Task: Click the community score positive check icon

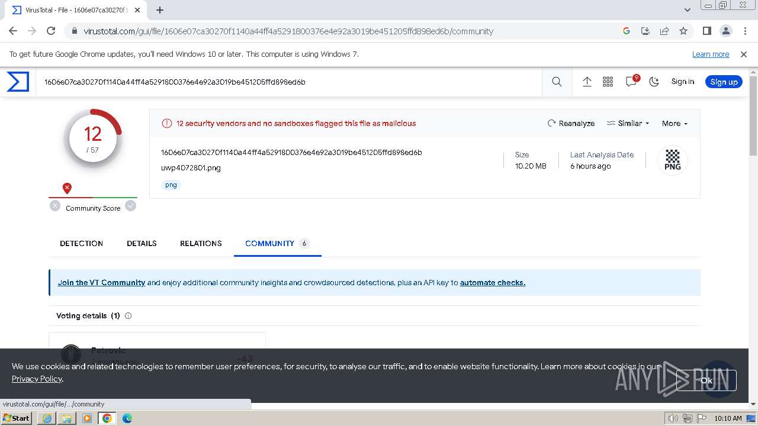Action: pyautogui.click(x=131, y=206)
